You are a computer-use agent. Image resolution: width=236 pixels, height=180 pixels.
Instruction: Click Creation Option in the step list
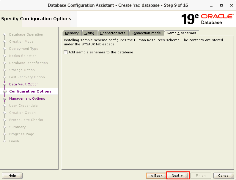pos(22,113)
